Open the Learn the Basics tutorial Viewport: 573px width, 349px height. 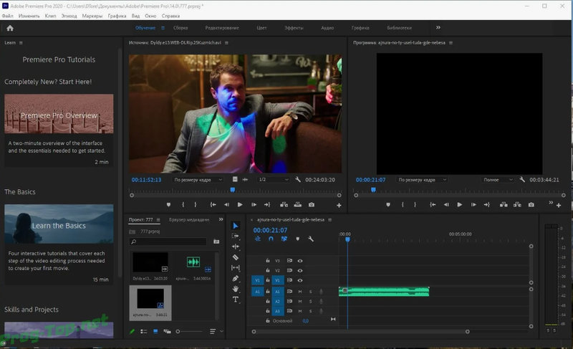(59, 224)
